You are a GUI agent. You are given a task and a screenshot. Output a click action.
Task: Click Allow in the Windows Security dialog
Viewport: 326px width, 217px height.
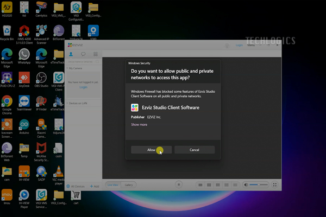[151, 150]
